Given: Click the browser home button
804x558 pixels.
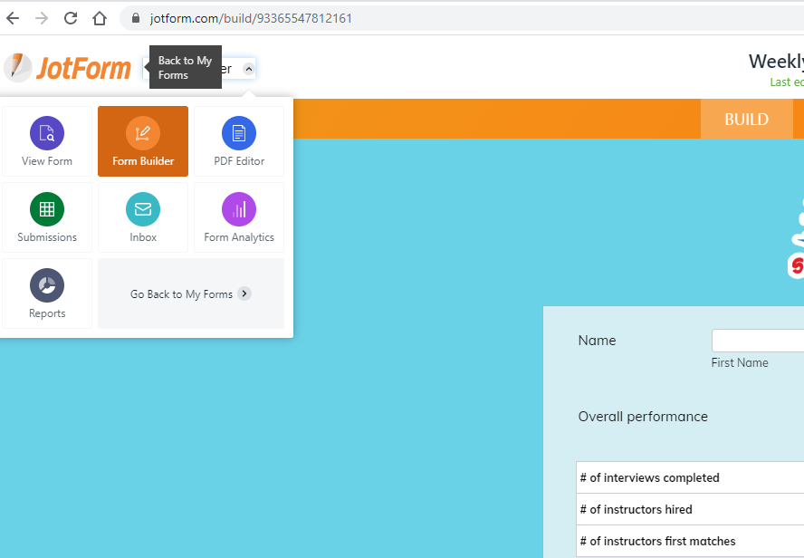Looking at the screenshot, I should [x=100, y=18].
